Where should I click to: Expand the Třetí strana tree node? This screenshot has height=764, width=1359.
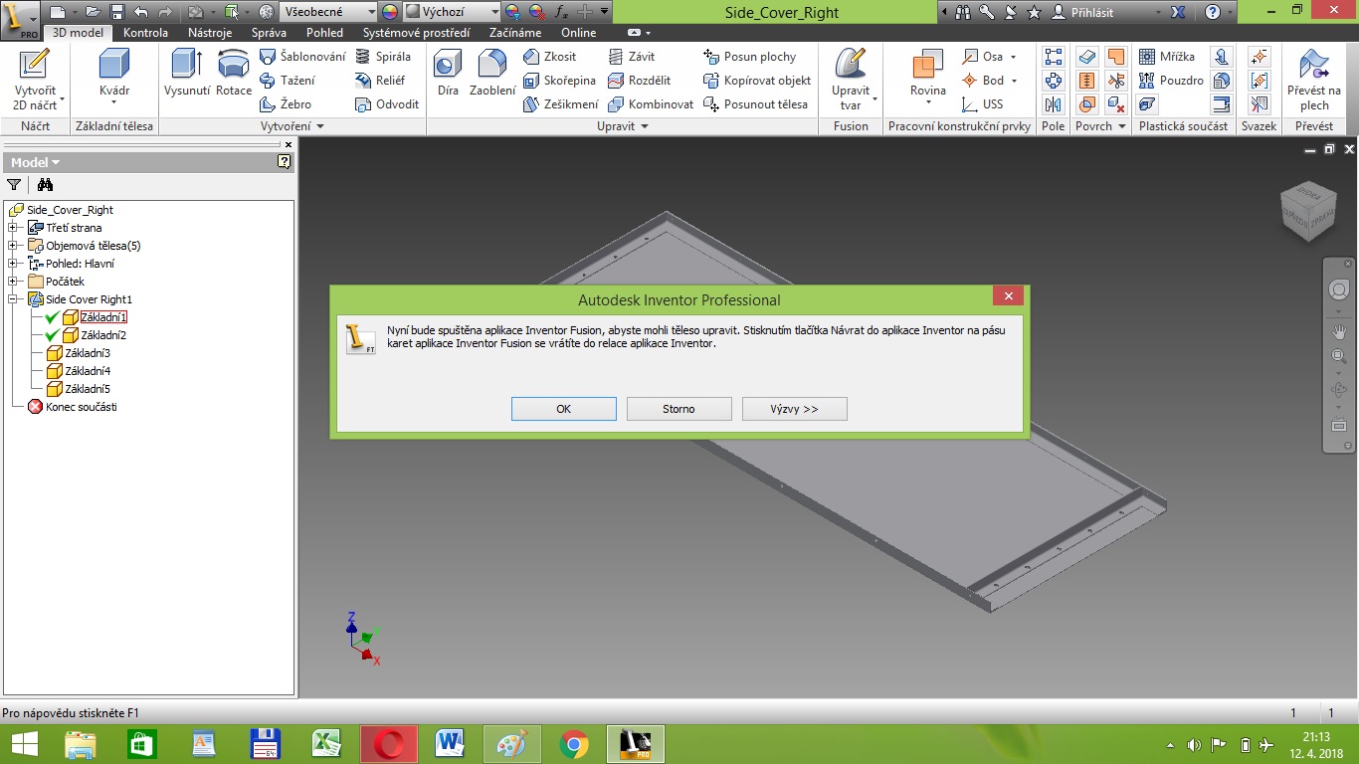click(x=12, y=228)
